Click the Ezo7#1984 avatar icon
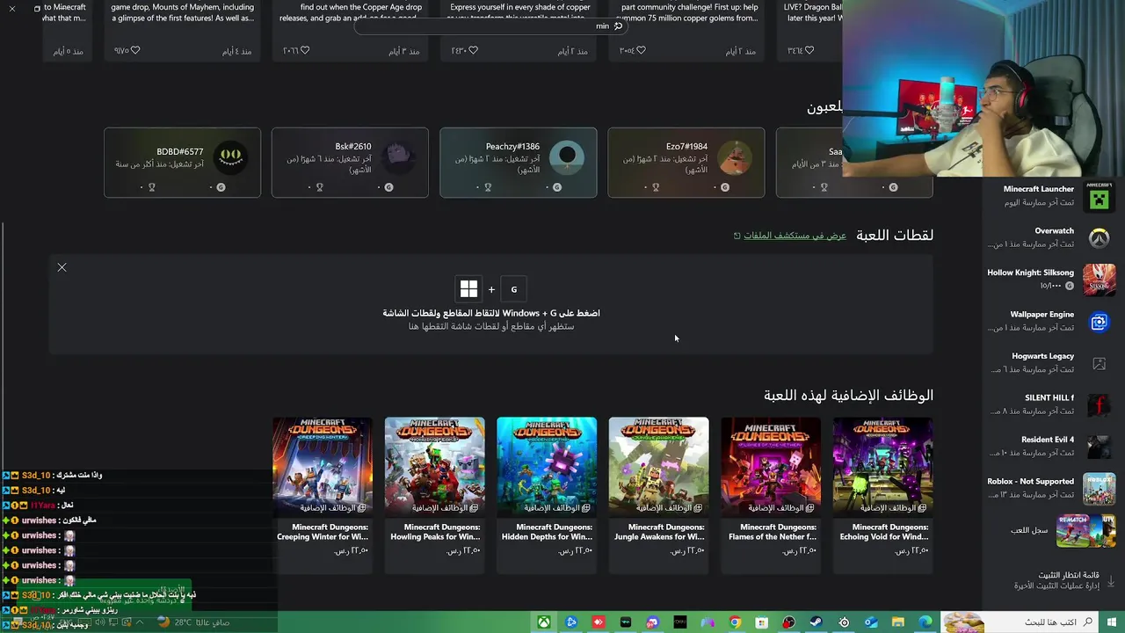This screenshot has height=633, width=1125. (735, 156)
